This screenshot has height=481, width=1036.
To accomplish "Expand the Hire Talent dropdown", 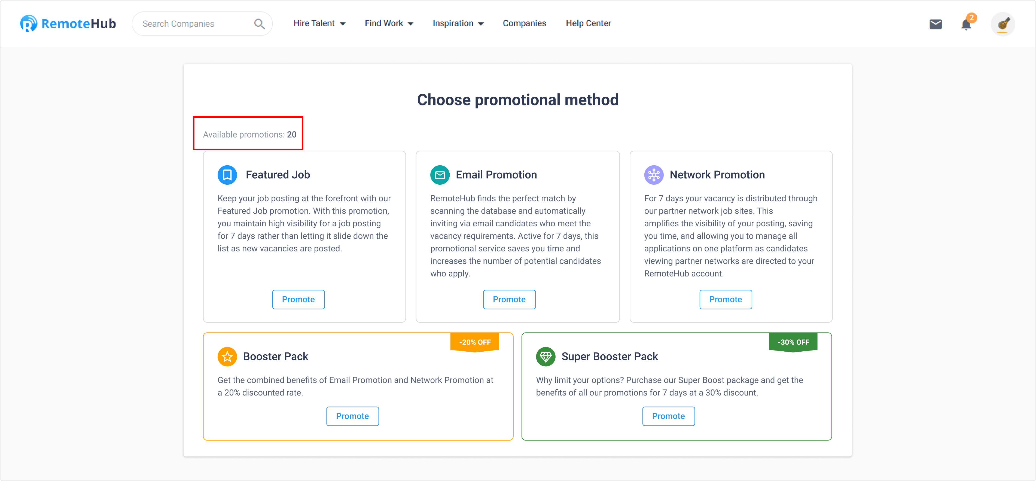I will pos(320,23).
